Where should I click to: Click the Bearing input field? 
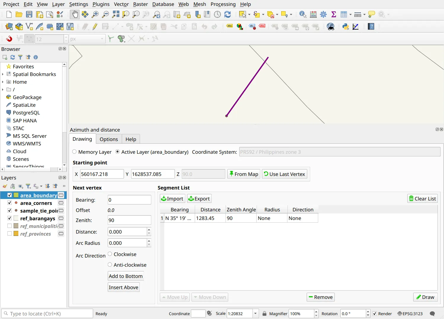click(129, 200)
